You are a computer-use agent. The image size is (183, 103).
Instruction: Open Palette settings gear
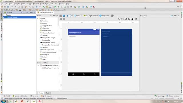(54, 16)
